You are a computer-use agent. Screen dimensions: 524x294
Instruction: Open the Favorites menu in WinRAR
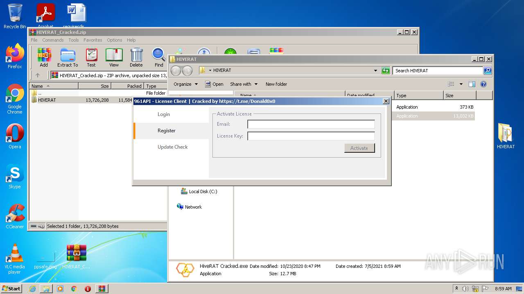point(93,40)
